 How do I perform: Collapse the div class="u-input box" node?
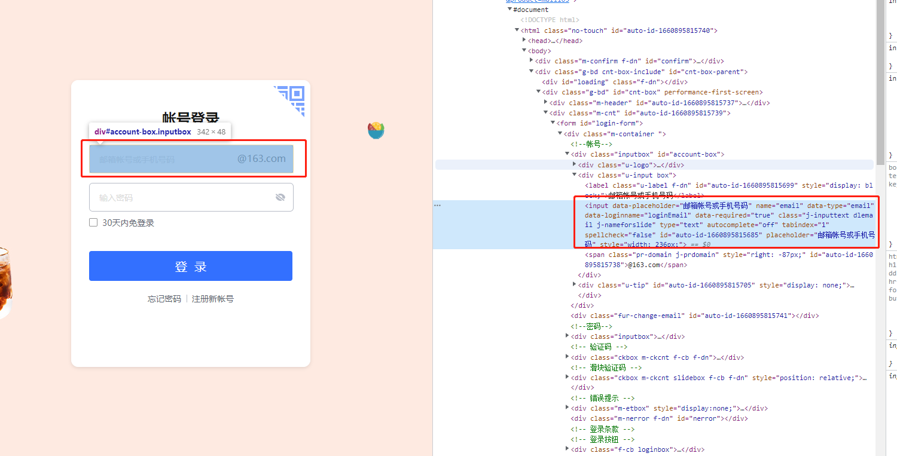575,175
